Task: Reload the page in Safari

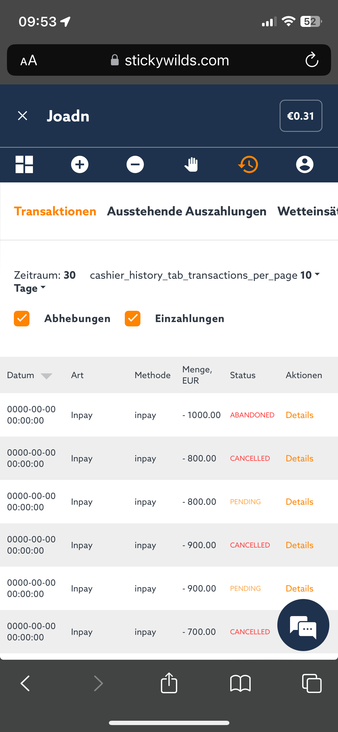Action: pos(312,60)
